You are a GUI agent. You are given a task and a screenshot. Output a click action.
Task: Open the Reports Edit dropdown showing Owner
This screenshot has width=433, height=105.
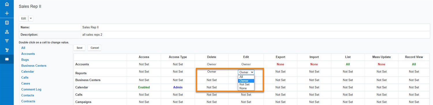point(246,72)
